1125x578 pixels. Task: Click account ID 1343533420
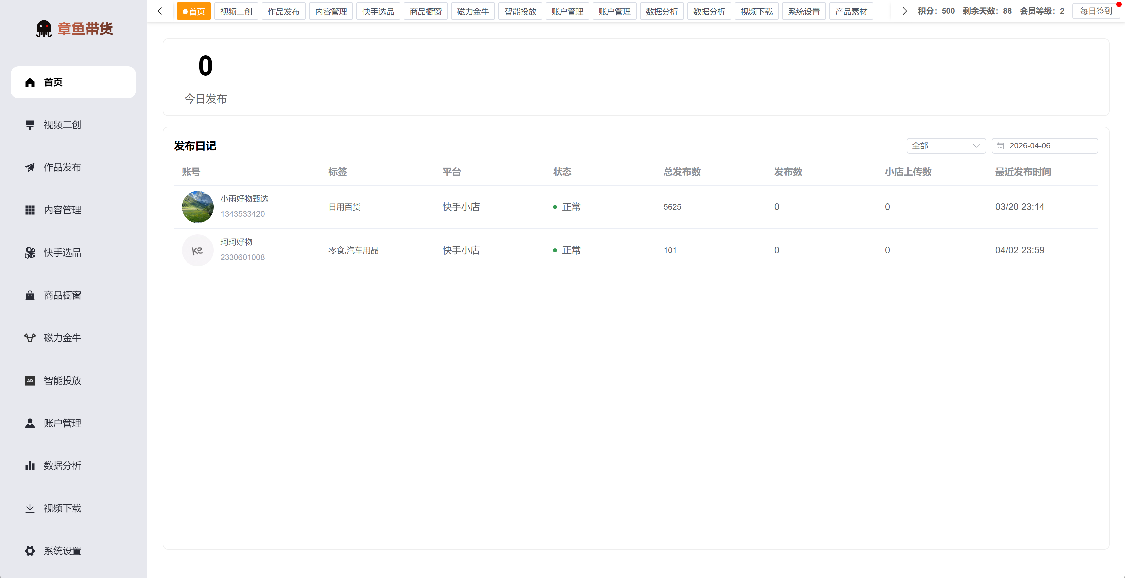point(242,214)
